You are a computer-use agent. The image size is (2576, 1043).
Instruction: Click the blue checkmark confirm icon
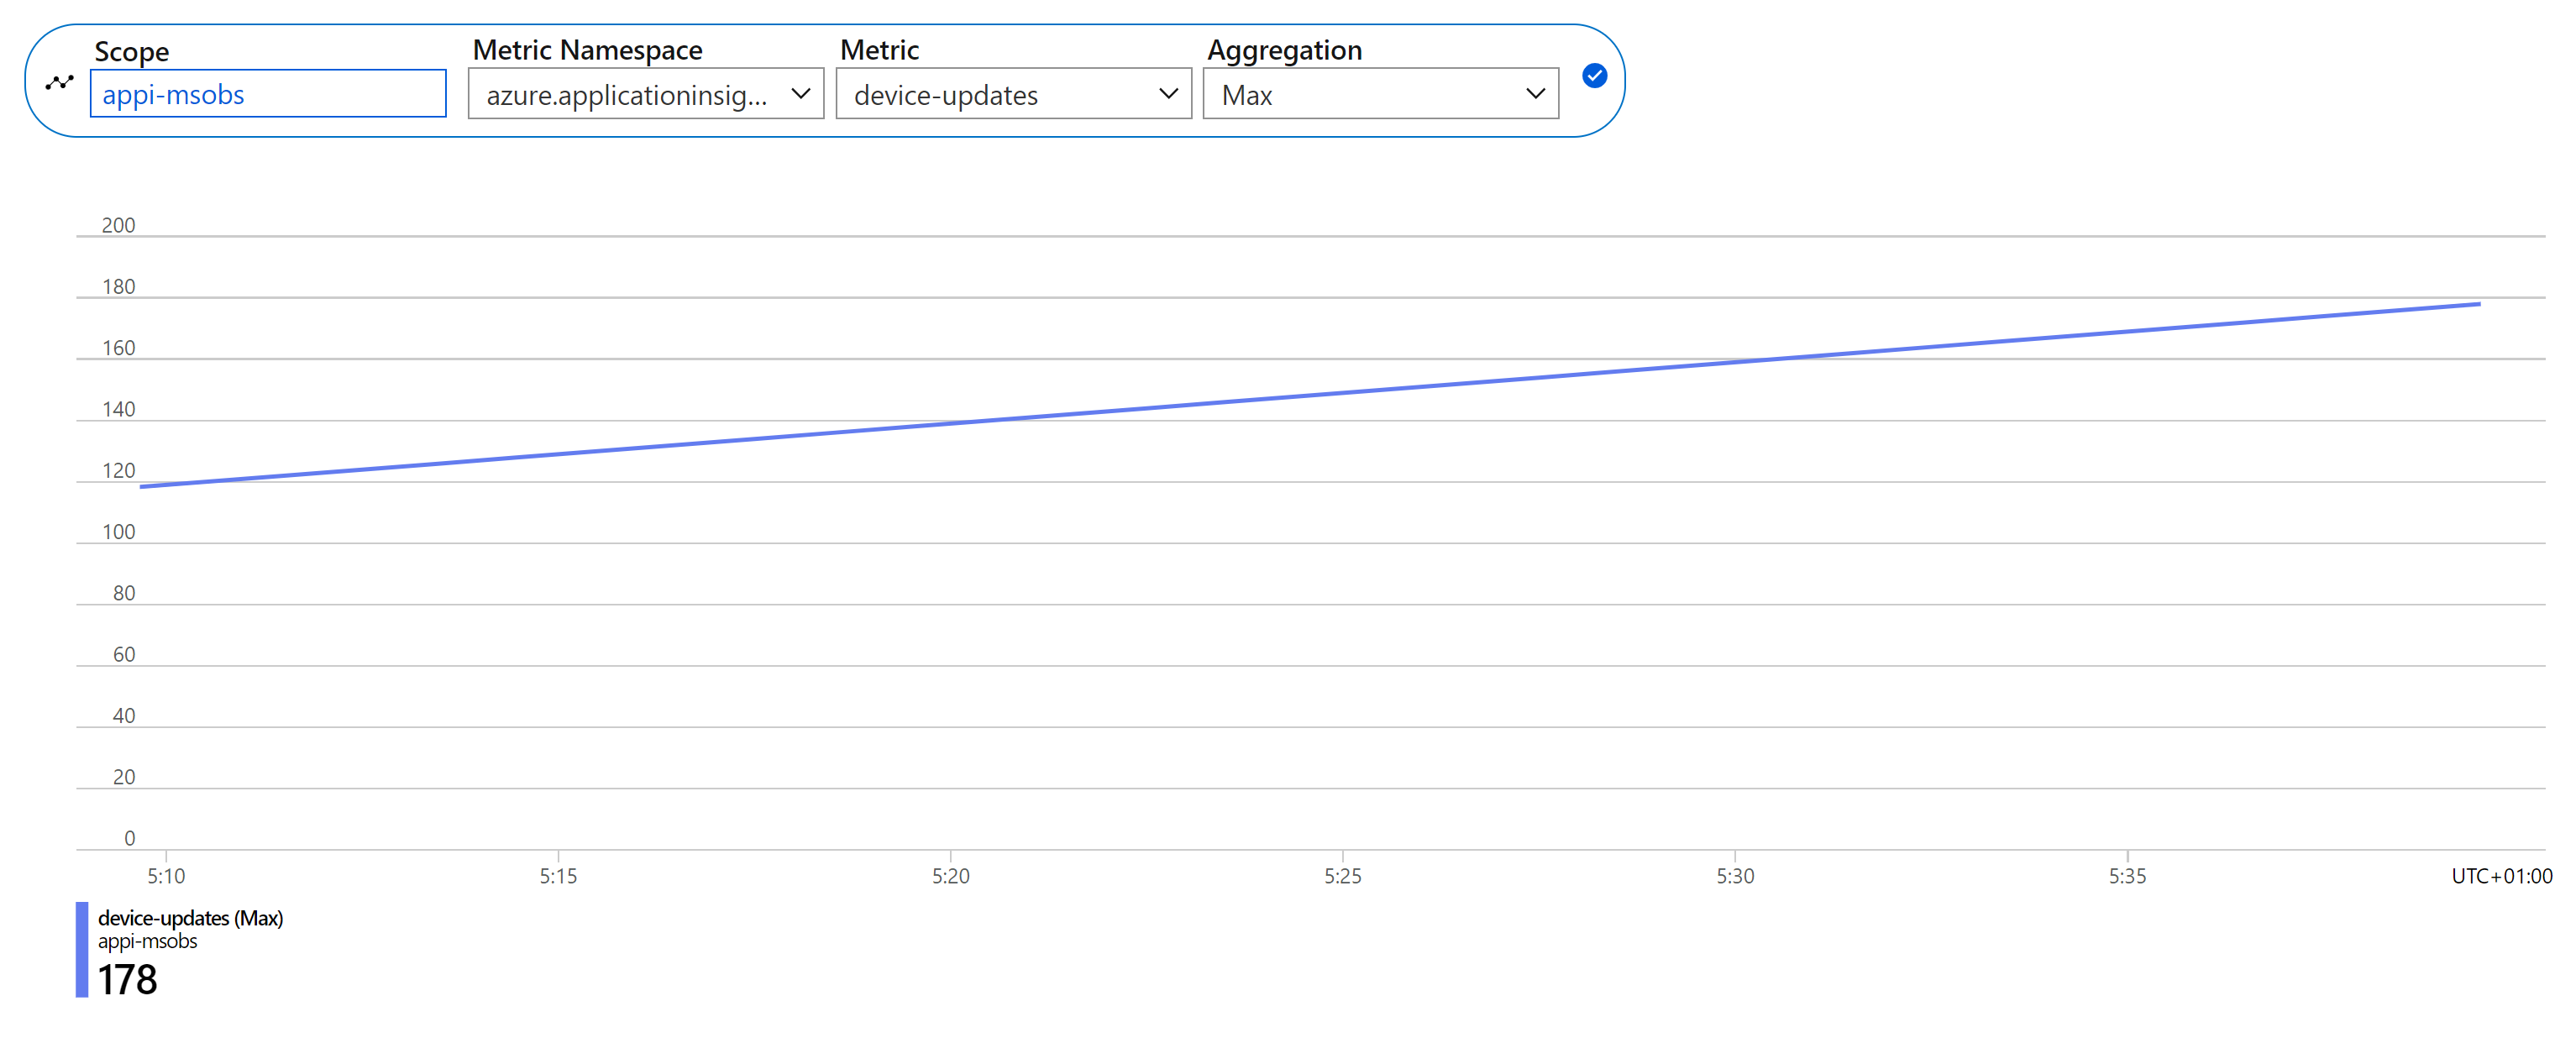coord(1594,76)
